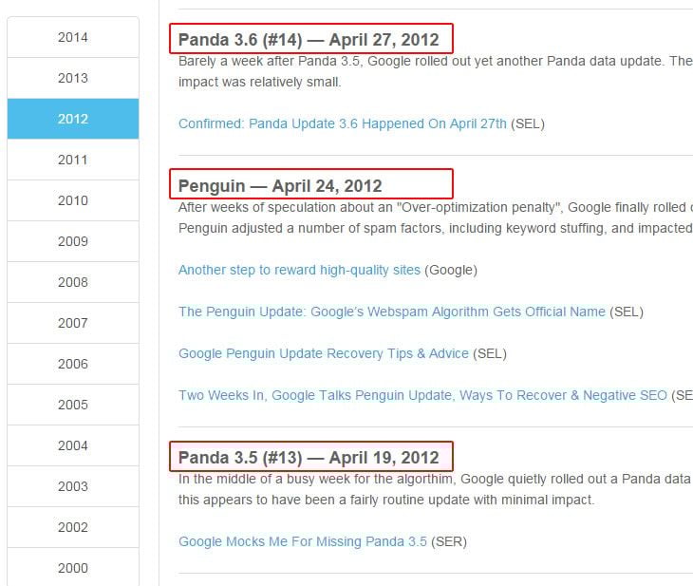Switch to the 2000 year tab
The image size is (693, 586).
73,568
